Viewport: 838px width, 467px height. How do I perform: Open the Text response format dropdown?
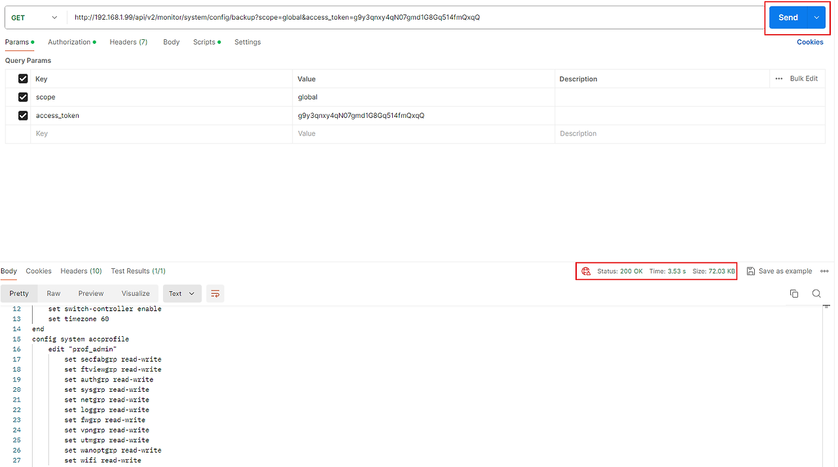tap(182, 294)
